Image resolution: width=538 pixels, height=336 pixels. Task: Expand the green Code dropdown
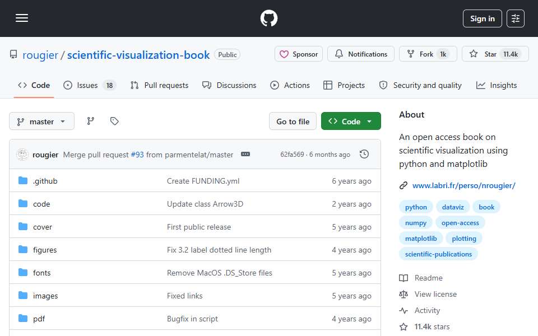tap(351, 122)
